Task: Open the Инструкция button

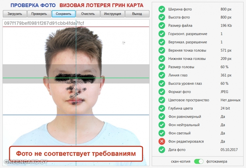Action: coord(113,14)
